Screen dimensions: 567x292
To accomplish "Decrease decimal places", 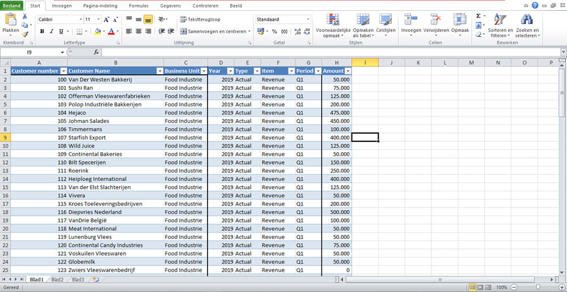I will pyautogui.click(x=307, y=31).
